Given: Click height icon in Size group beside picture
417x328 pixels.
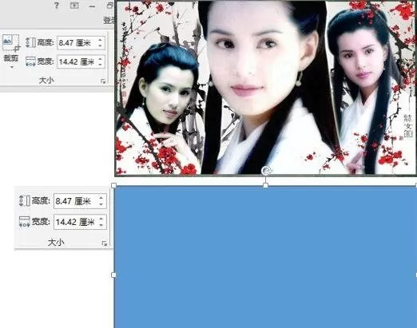Looking at the screenshot, I should click(30, 42).
